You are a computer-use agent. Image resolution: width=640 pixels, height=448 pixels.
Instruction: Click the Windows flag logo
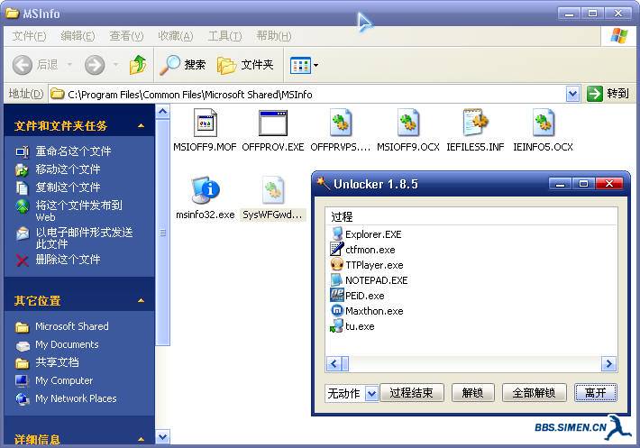coord(619,36)
